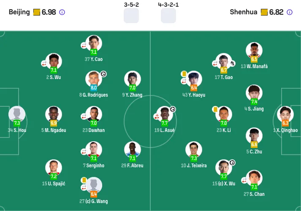This screenshot has height=211, width=301.
Task: Click J. Teixeira's 7.3 rating badge
Action: tap(194, 158)
